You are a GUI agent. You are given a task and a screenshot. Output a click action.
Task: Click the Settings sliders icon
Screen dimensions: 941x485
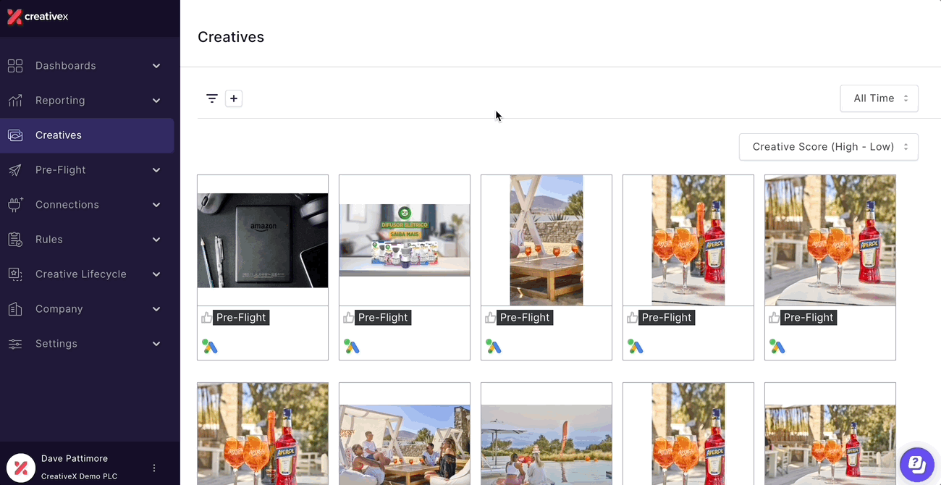(x=15, y=344)
